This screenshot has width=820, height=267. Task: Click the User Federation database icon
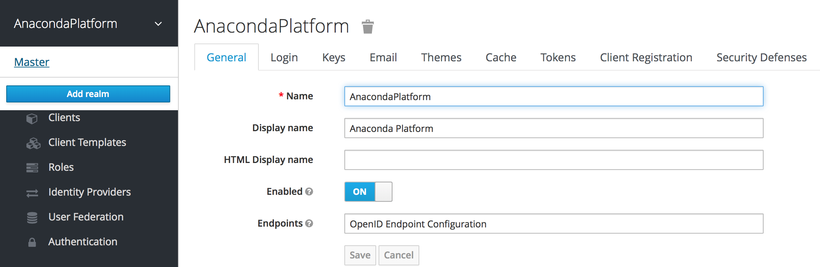(32, 218)
